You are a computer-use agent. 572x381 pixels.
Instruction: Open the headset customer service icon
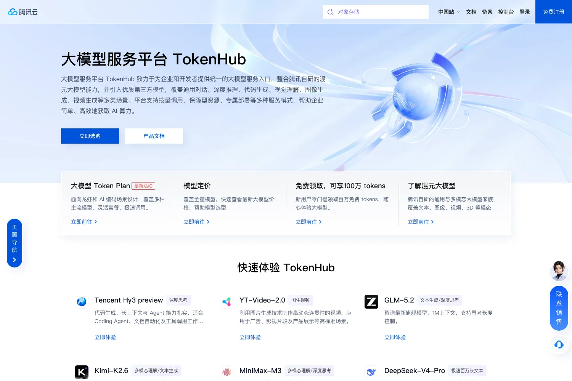point(559,344)
